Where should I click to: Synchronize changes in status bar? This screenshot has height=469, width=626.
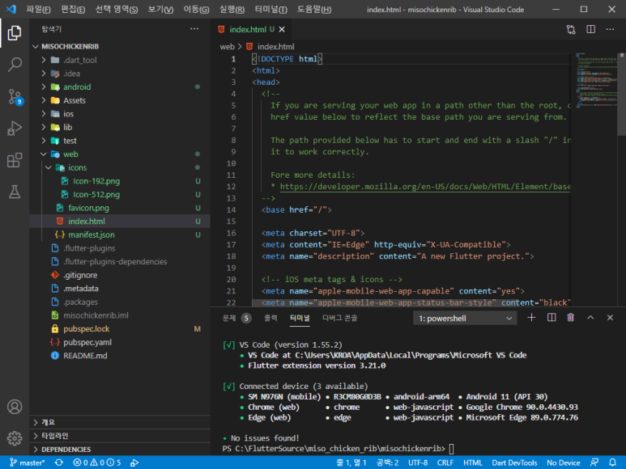tap(59, 463)
